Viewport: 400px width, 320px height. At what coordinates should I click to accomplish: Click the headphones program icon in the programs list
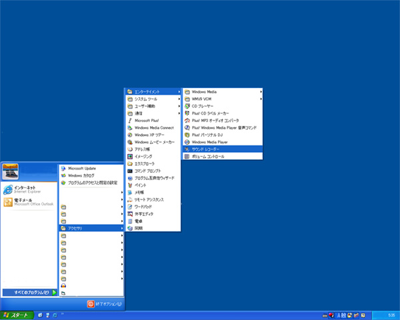(63, 285)
